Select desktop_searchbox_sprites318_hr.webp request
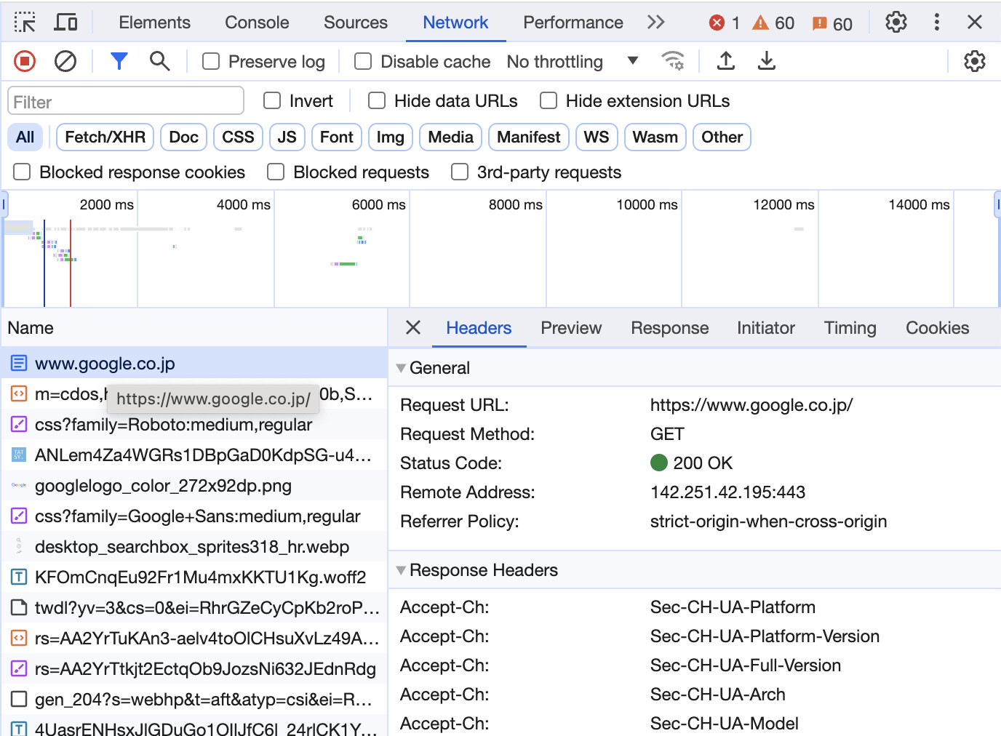Viewport: 1001px width, 736px height. 194,546
